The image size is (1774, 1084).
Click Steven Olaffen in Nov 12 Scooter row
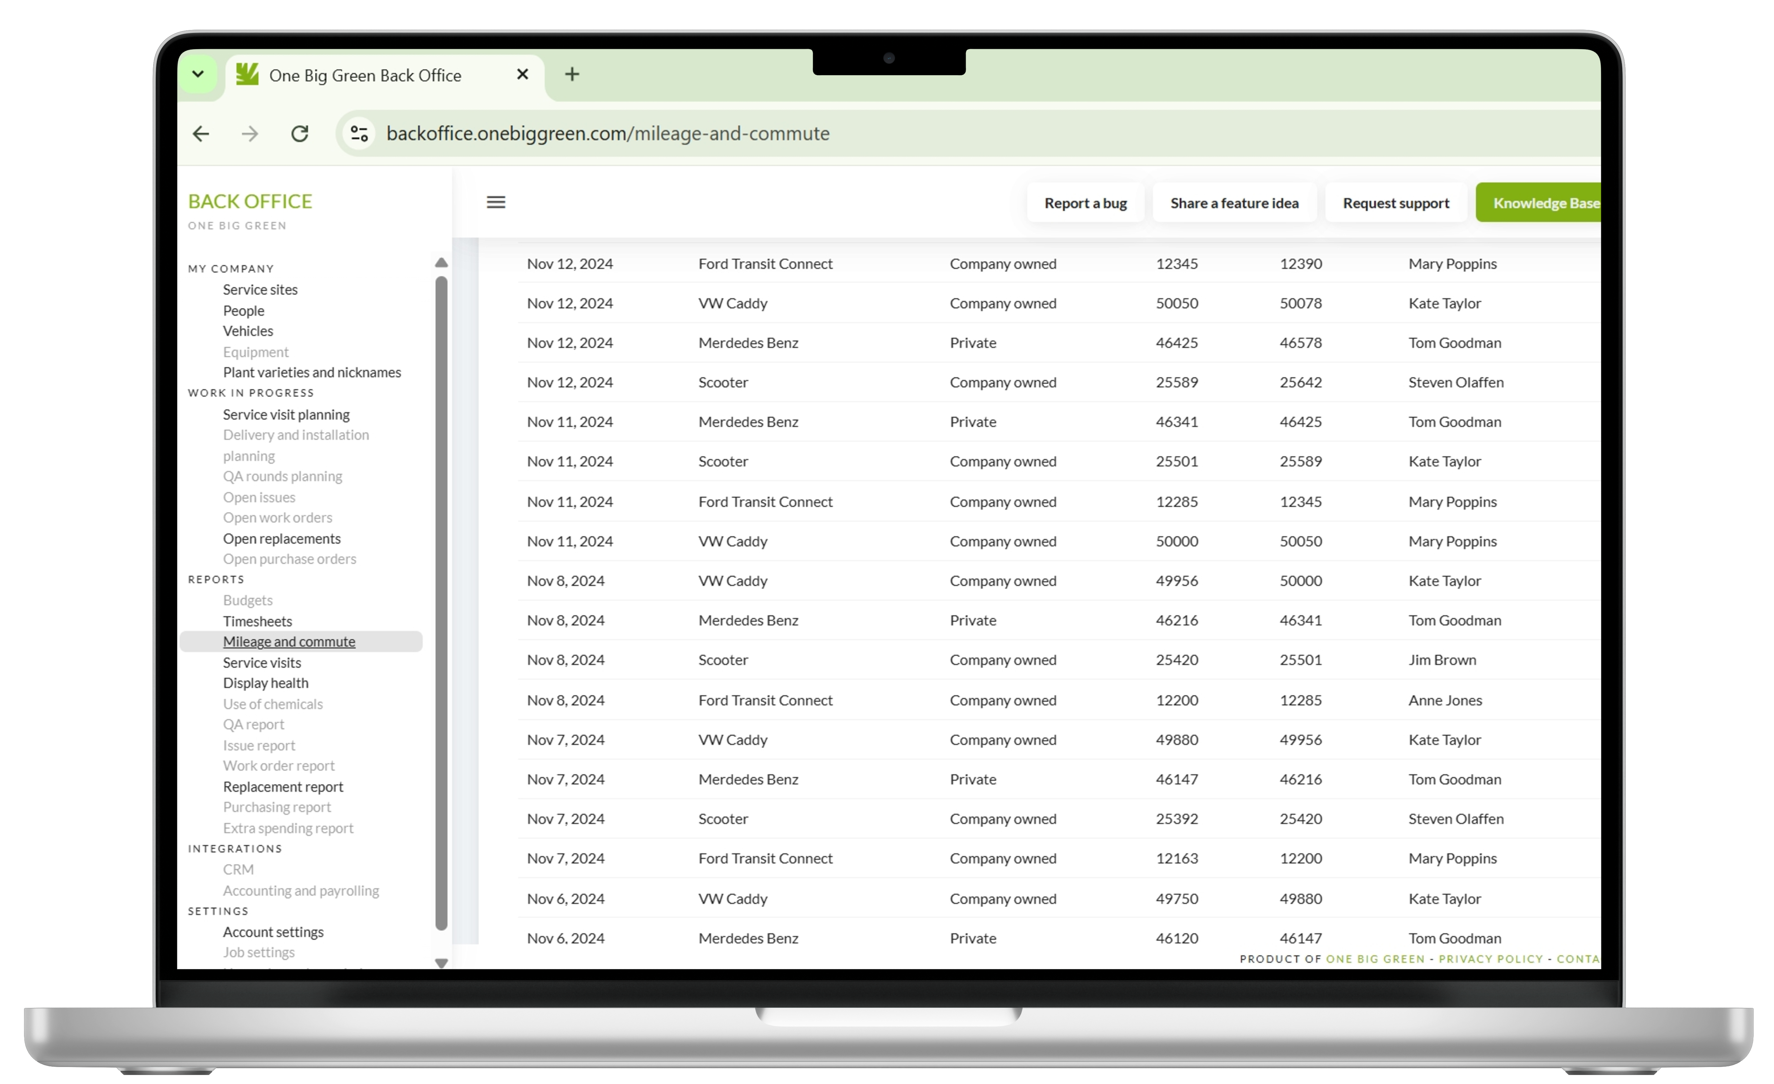[x=1456, y=382]
